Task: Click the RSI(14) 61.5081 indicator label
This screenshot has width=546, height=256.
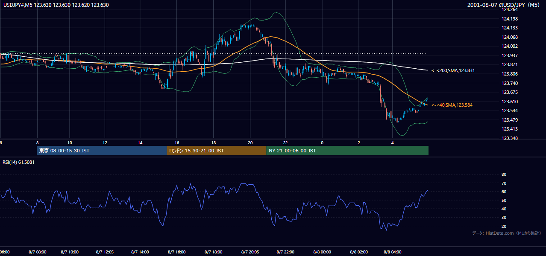Action: click(x=18, y=162)
